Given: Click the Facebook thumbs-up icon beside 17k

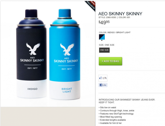Looking at the screenshot, I should point(101,78).
